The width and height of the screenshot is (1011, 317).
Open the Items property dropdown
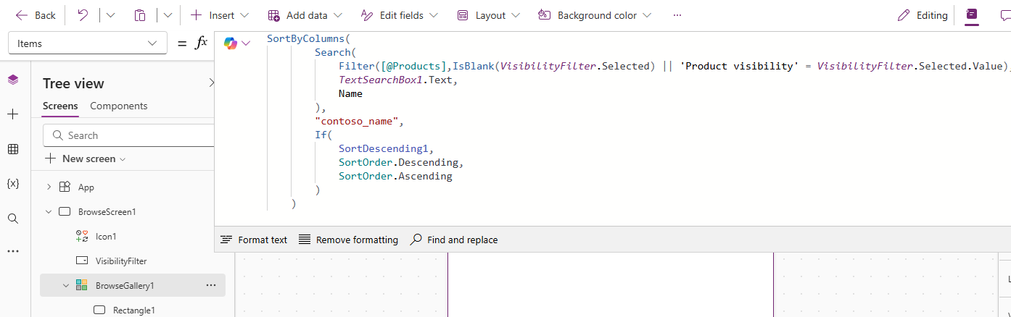click(87, 43)
